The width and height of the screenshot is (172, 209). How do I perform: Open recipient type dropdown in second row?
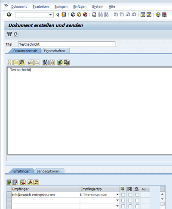click(117, 200)
